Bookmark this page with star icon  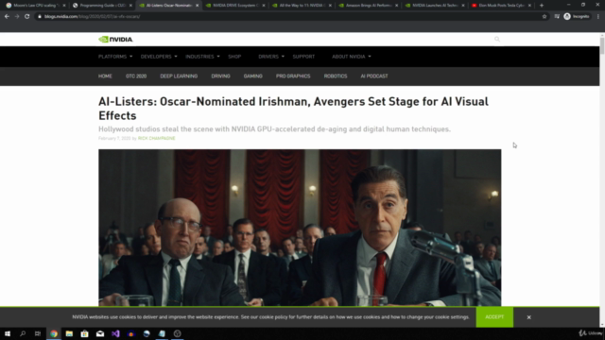click(544, 17)
